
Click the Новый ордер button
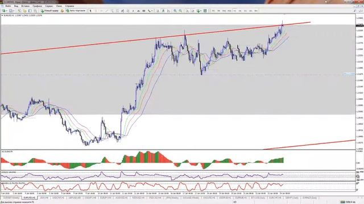(49, 11)
